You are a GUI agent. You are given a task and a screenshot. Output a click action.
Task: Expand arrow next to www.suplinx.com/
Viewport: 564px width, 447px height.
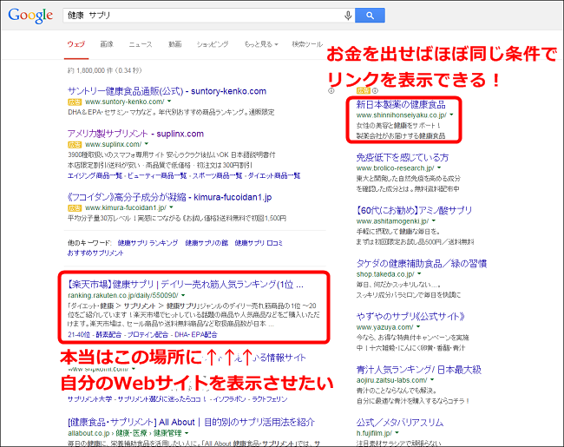point(147,144)
